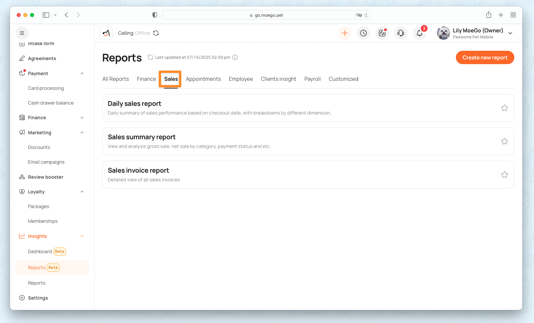
Task: Click the orange plus quick-add icon
Action: (345, 33)
